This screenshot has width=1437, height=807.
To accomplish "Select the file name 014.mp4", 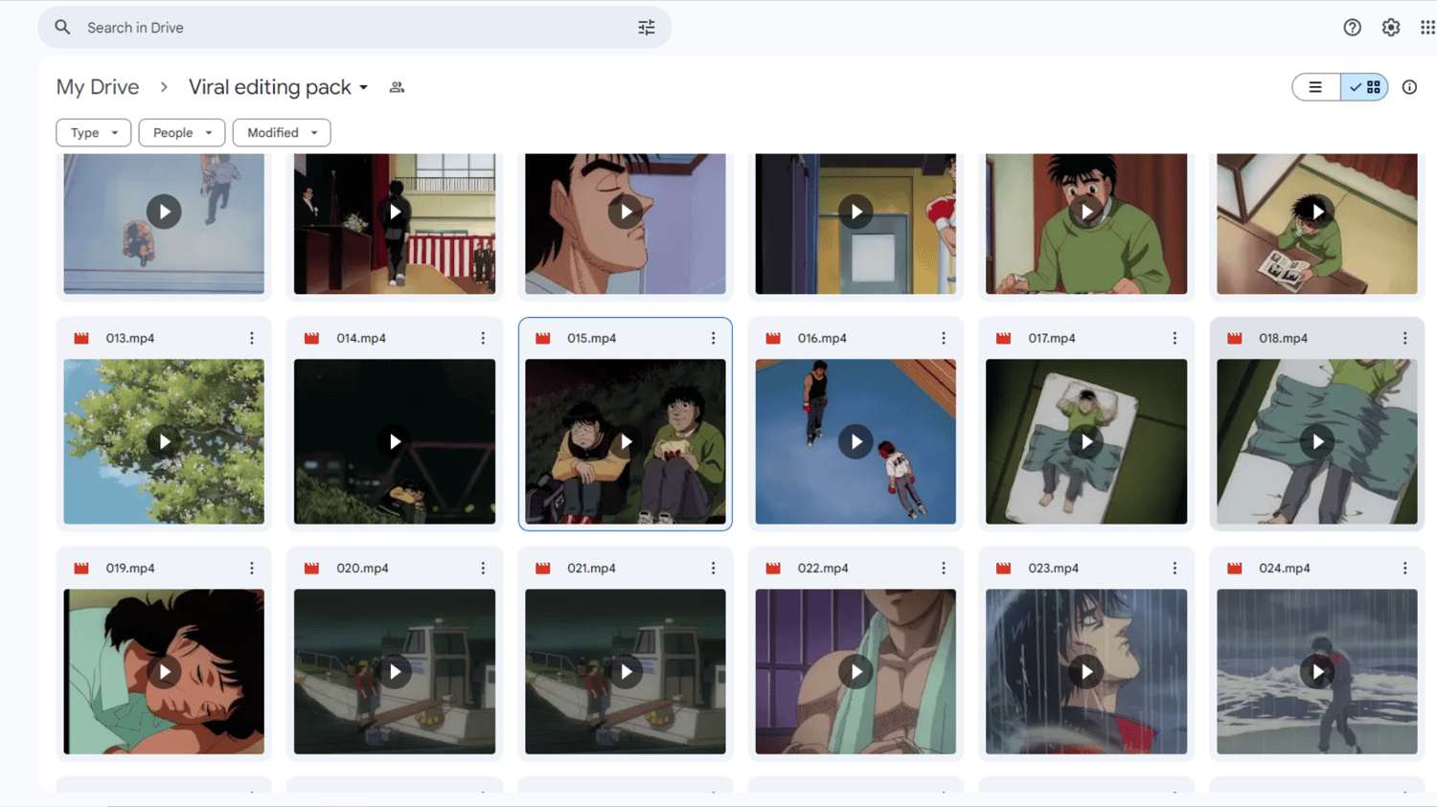I will [x=361, y=338].
